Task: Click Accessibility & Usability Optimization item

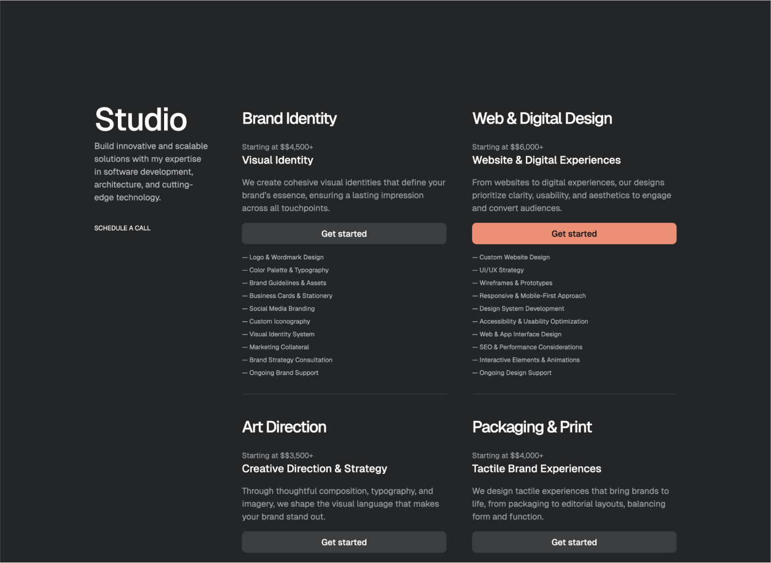Action: point(530,321)
